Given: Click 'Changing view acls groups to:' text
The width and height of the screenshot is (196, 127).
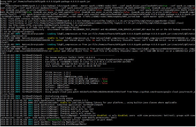Looking at the screenshot, I should point(77,111).
